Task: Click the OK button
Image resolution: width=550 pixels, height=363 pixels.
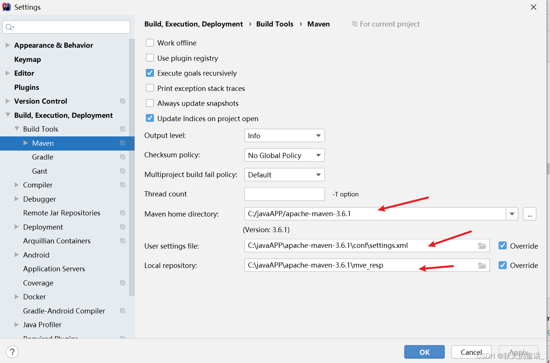Action: [x=424, y=352]
